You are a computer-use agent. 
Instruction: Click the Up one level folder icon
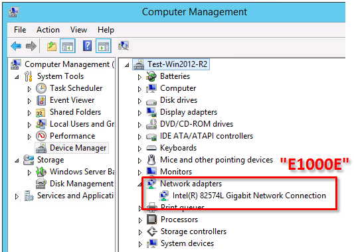[52, 46]
